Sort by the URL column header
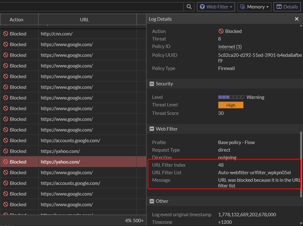303x226 pixels. click(x=88, y=20)
